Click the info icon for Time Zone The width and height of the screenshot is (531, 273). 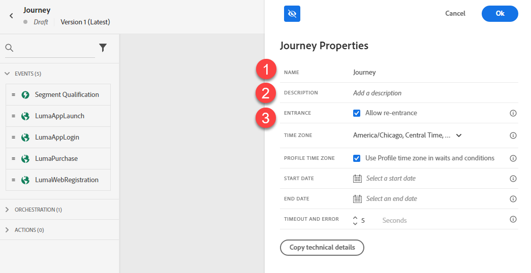(x=513, y=135)
